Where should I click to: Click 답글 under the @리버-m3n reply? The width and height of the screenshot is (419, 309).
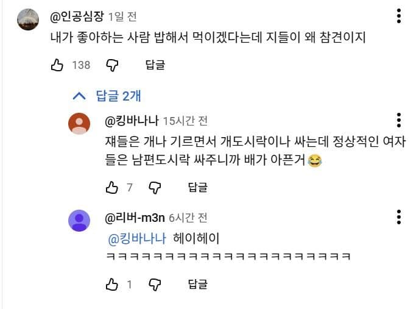coord(198,284)
